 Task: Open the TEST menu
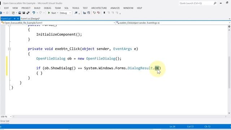pos(85,8)
